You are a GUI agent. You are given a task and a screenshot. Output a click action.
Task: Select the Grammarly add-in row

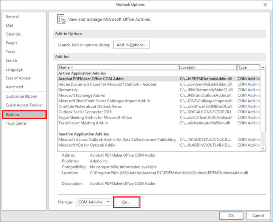(159, 90)
